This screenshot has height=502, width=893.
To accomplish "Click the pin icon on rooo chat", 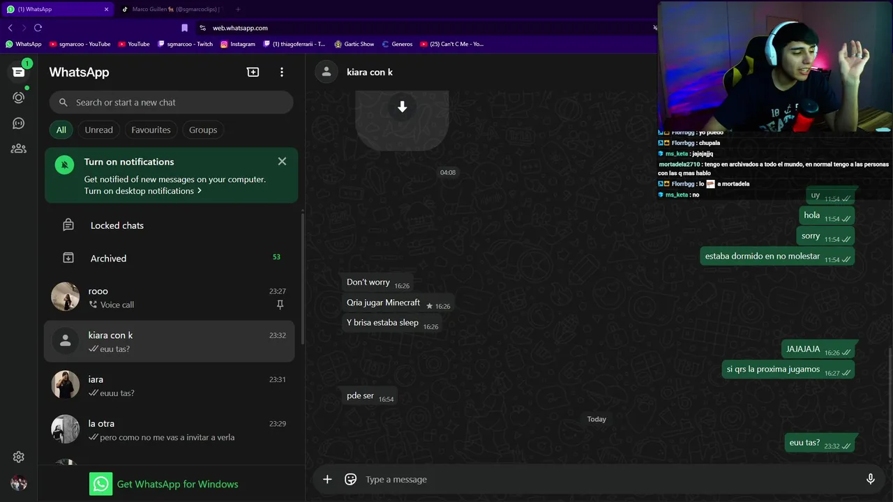I will click(280, 305).
